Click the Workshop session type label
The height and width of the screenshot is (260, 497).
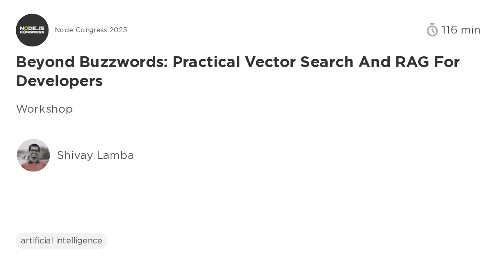[x=44, y=109]
